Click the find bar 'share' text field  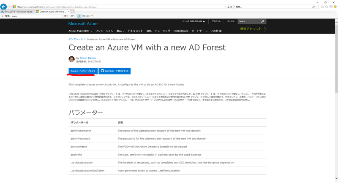click(x=37, y=16)
